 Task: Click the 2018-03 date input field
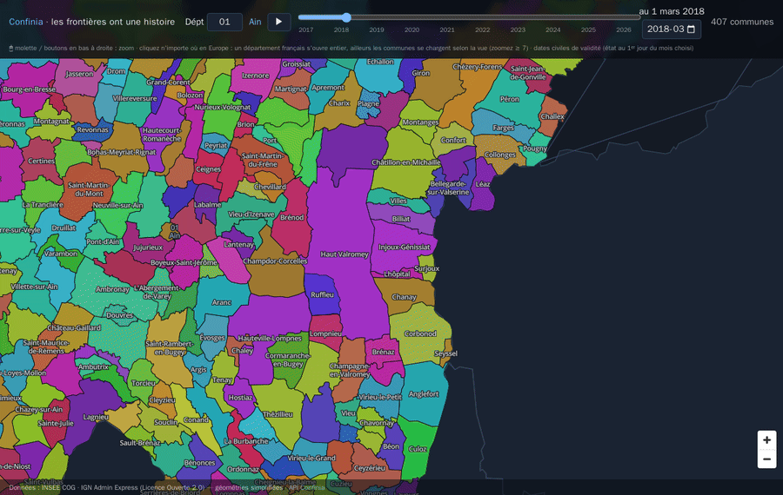tap(671, 30)
